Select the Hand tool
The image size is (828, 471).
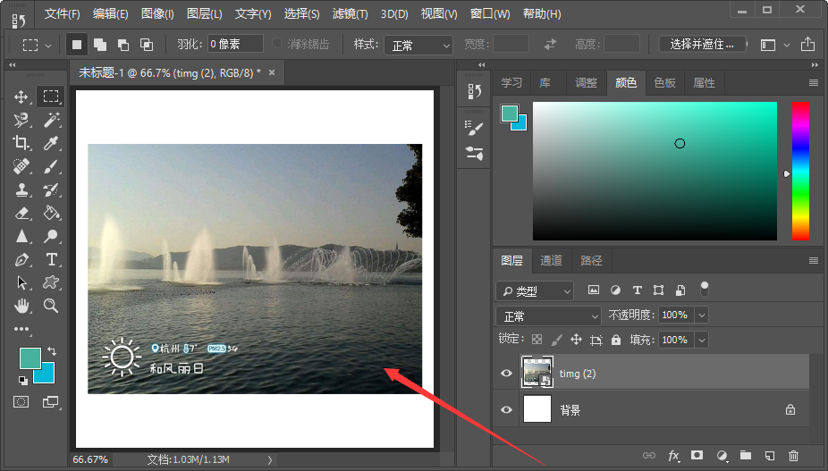[21, 306]
